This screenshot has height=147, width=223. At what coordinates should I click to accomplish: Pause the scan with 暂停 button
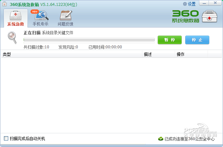pos(170,40)
